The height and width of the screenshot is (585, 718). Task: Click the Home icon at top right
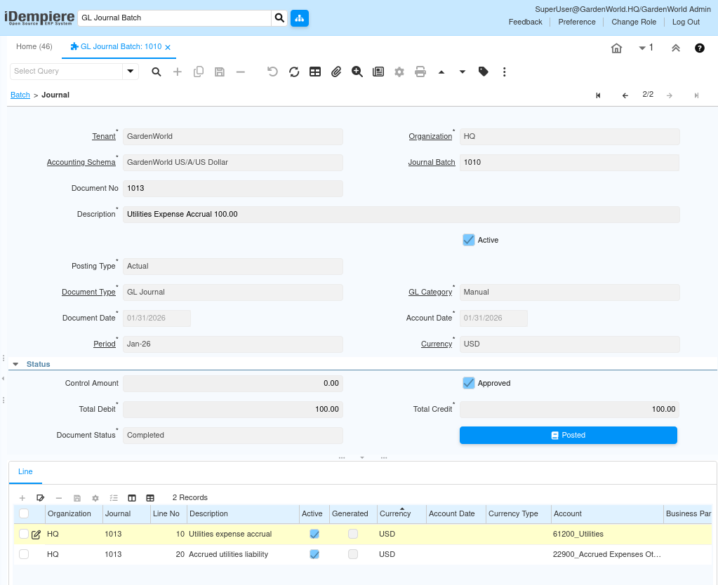point(616,48)
